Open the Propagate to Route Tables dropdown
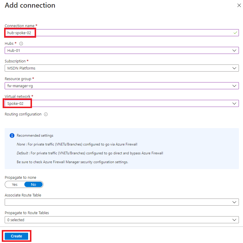 (x=122, y=220)
